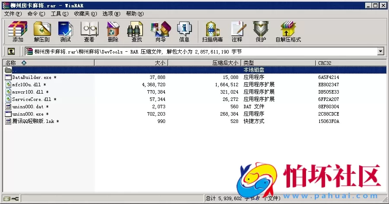The height and width of the screenshot is (204, 389).
Task: Click the 快捷方式 type cell
Action: coord(254,121)
